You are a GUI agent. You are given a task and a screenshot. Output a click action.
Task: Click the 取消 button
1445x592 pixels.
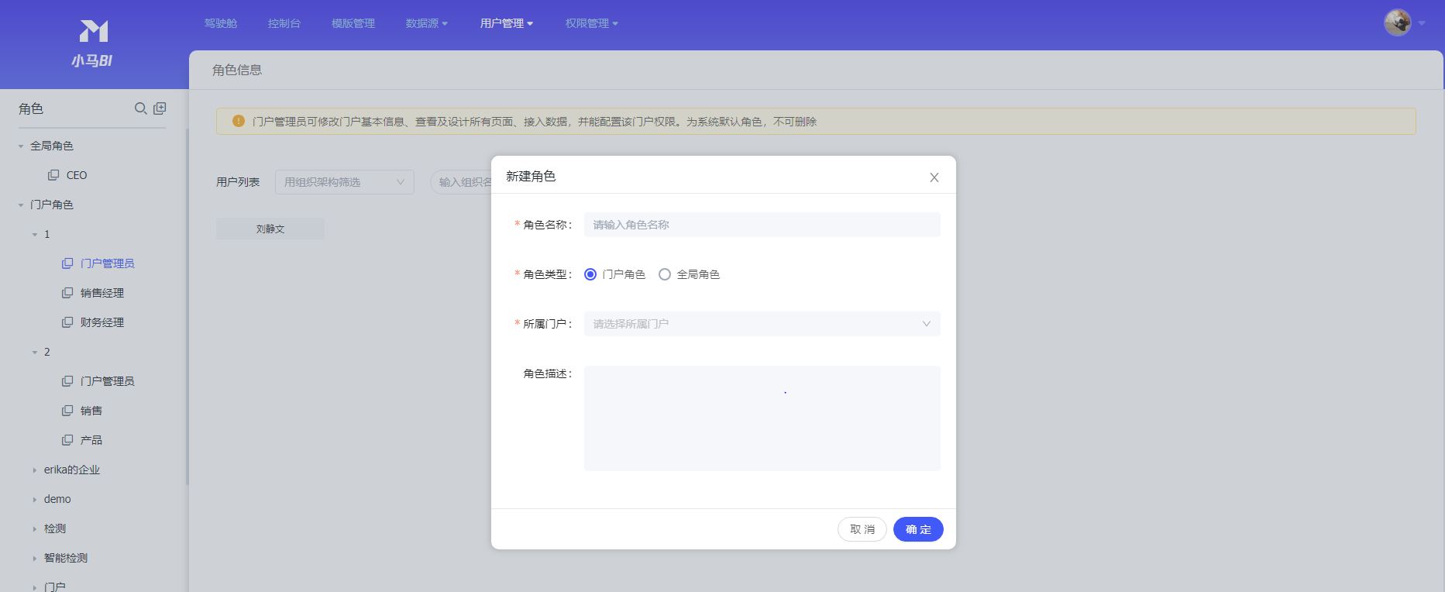[862, 529]
